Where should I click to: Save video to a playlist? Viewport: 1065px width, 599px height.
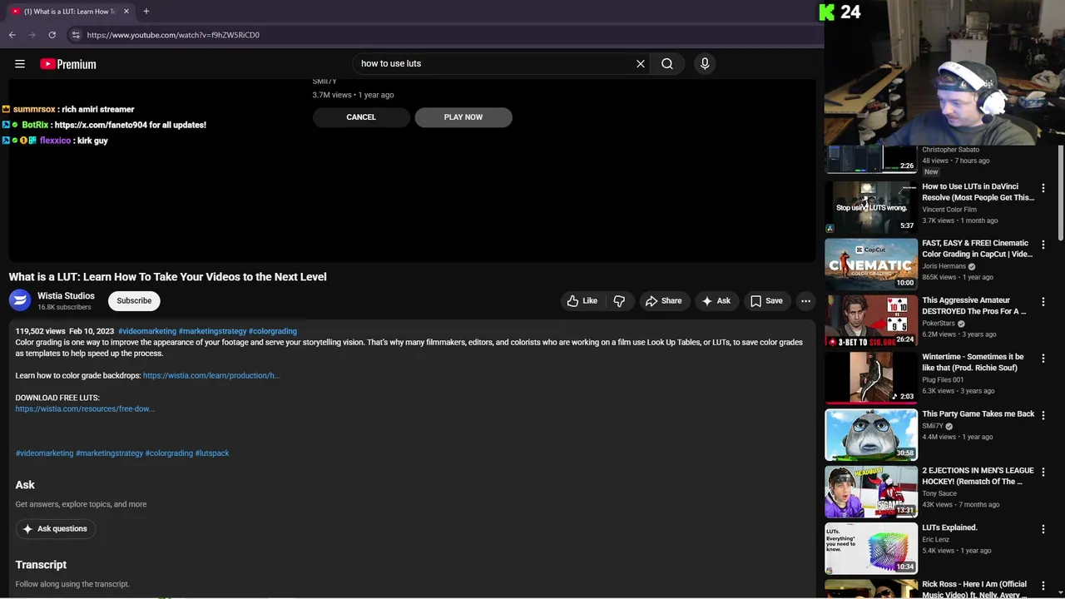pos(766,301)
